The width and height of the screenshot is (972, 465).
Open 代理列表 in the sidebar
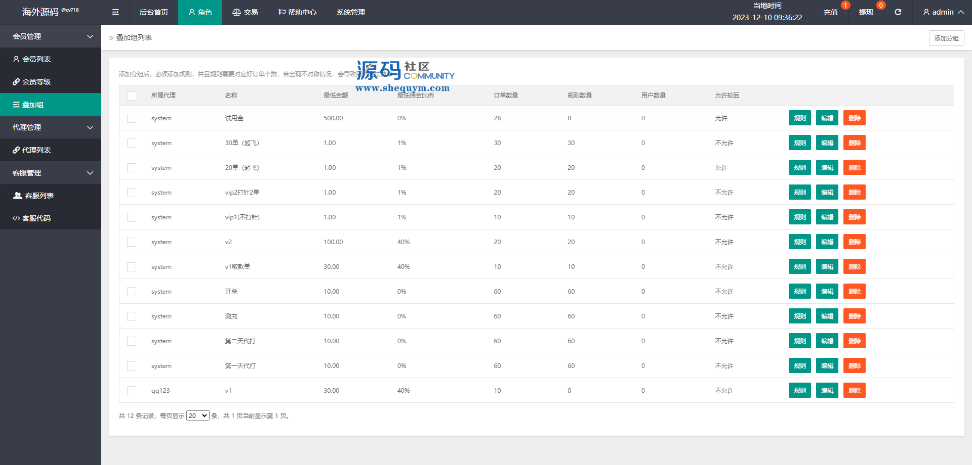51,150
